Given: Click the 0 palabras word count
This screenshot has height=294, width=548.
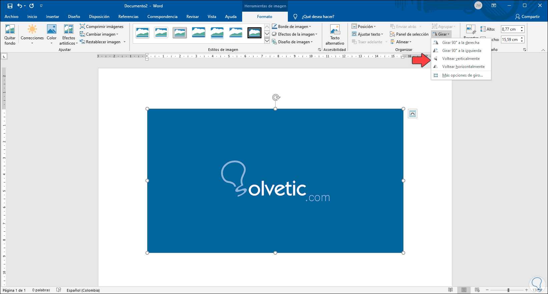Looking at the screenshot, I should 41,290.
